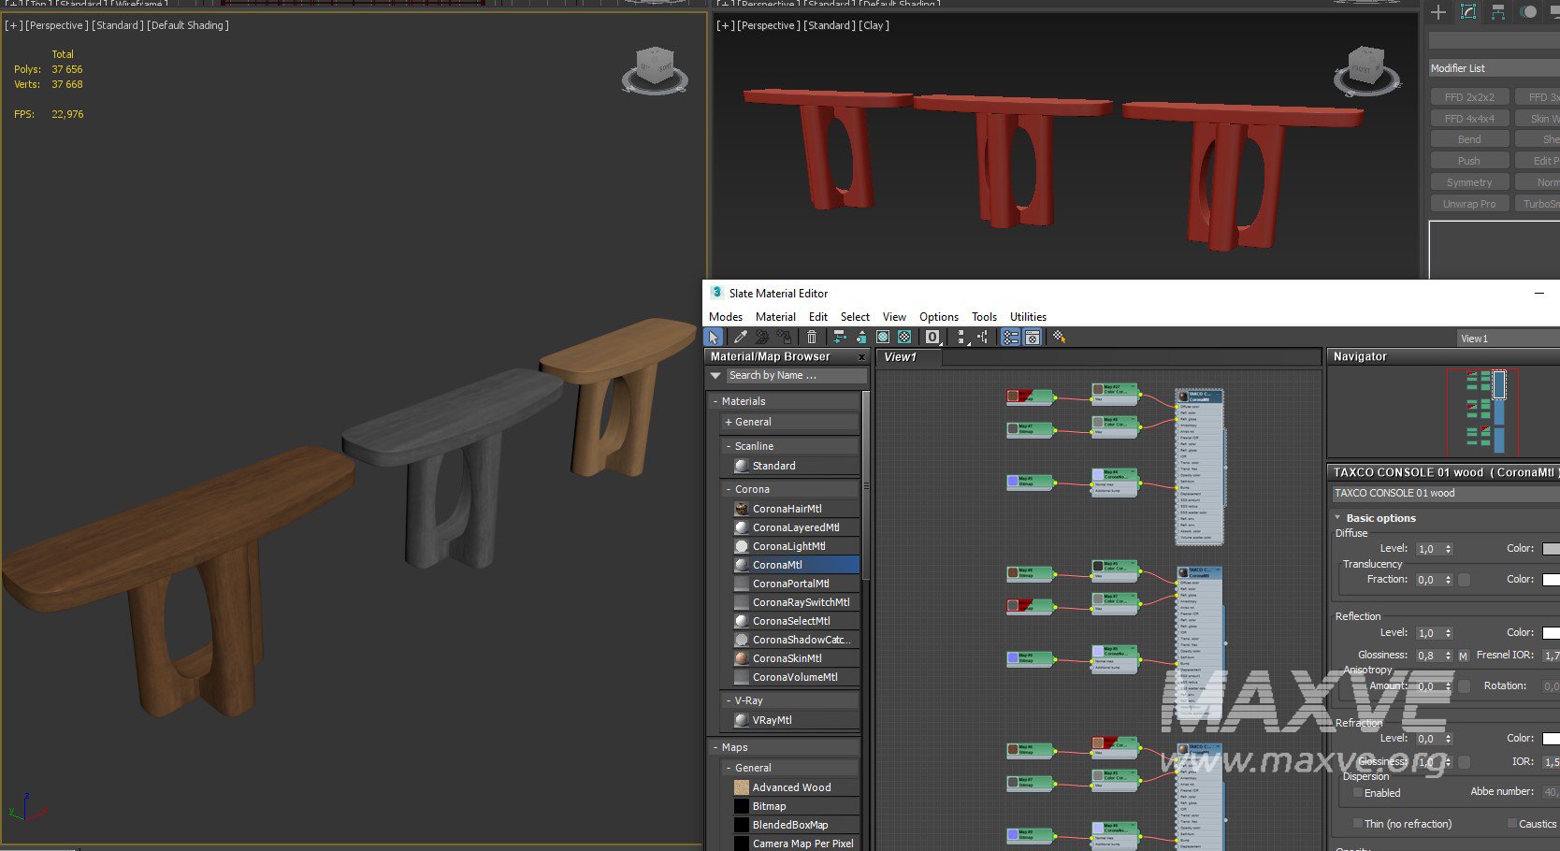Toggle Show Background in Preview icon

coord(904,338)
